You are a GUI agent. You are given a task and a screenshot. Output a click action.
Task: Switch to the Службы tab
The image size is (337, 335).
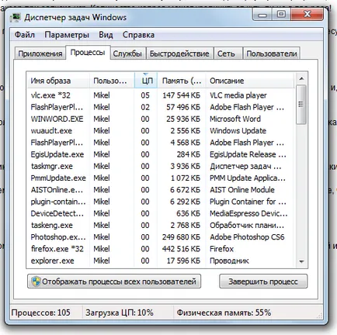(x=127, y=54)
